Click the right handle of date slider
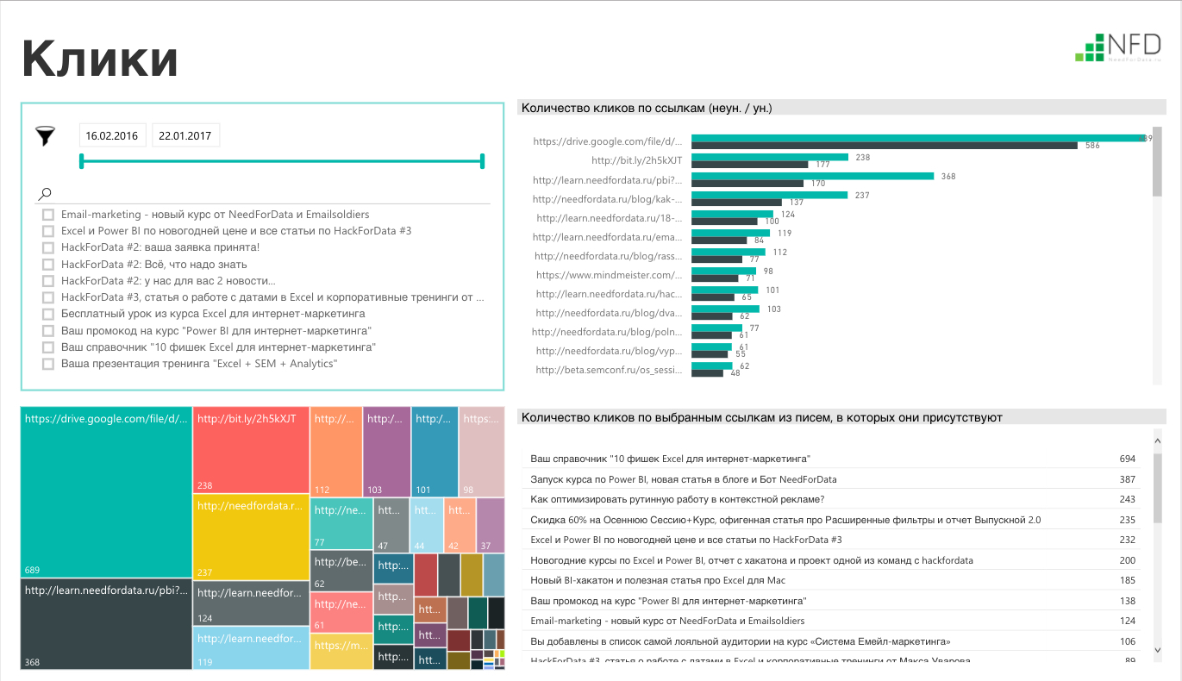This screenshot has height=681, width=1182. coord(482,160)
